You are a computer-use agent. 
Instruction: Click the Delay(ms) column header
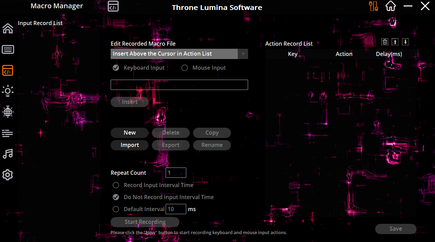(x=389, y=54)
